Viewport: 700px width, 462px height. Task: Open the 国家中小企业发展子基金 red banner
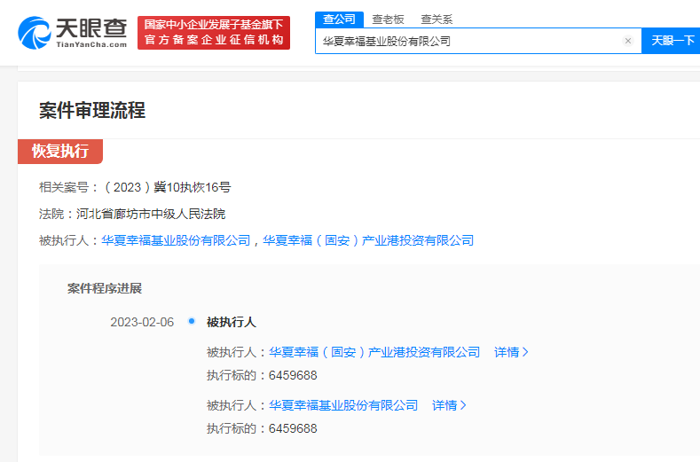(x=214, y=33)
